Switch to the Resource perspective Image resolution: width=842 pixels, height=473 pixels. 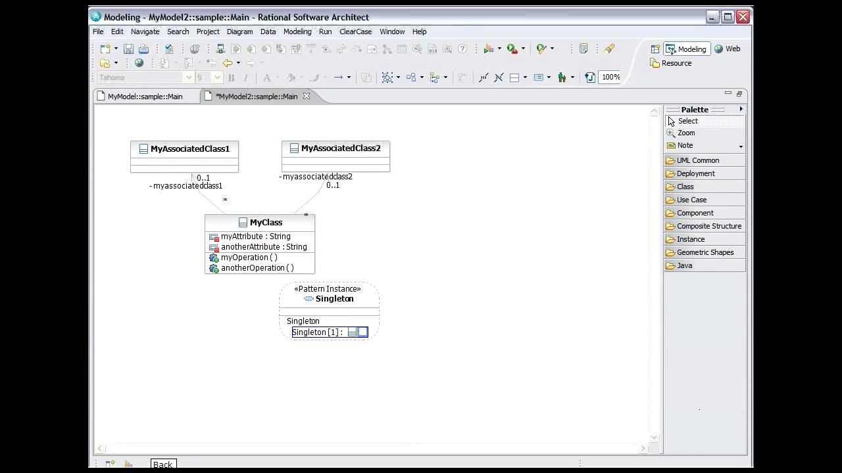(671, 63)
